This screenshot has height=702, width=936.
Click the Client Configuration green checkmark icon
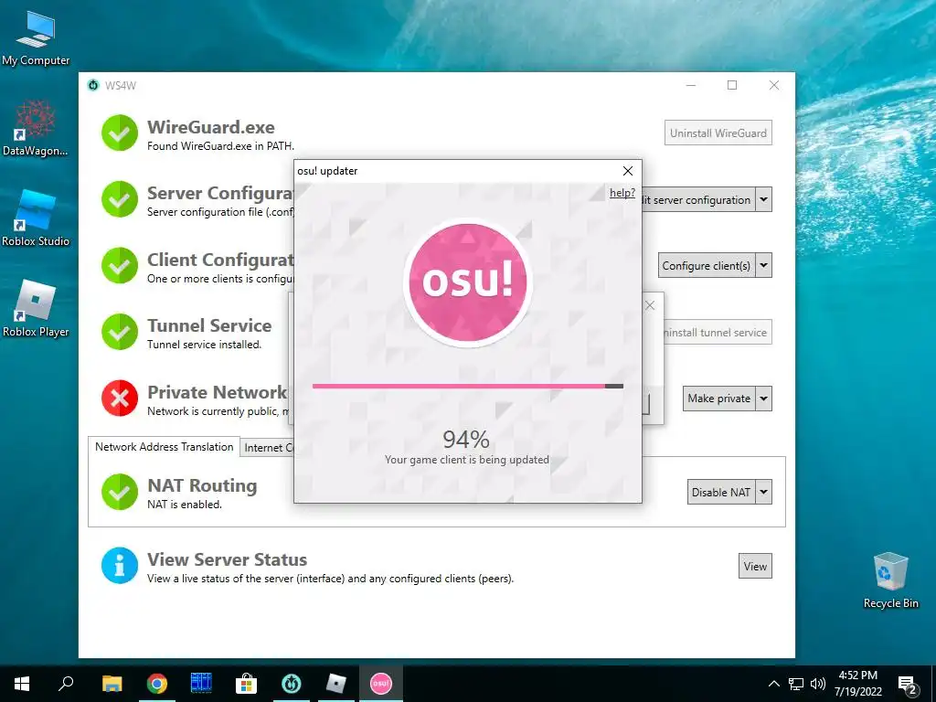(120, 266)
